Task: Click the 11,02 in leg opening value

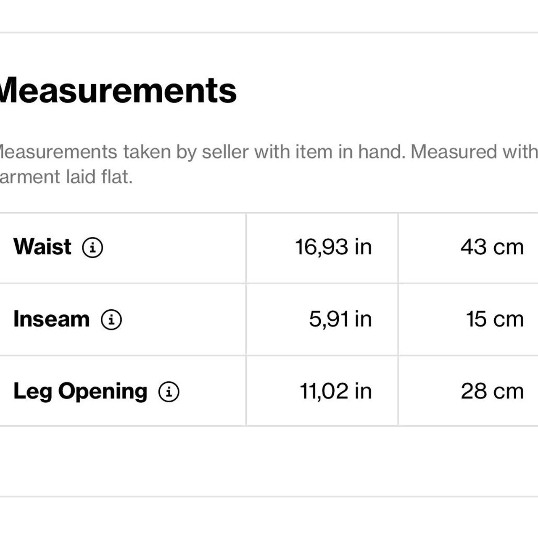Action: pyautogui.click(x=335, y=391)
